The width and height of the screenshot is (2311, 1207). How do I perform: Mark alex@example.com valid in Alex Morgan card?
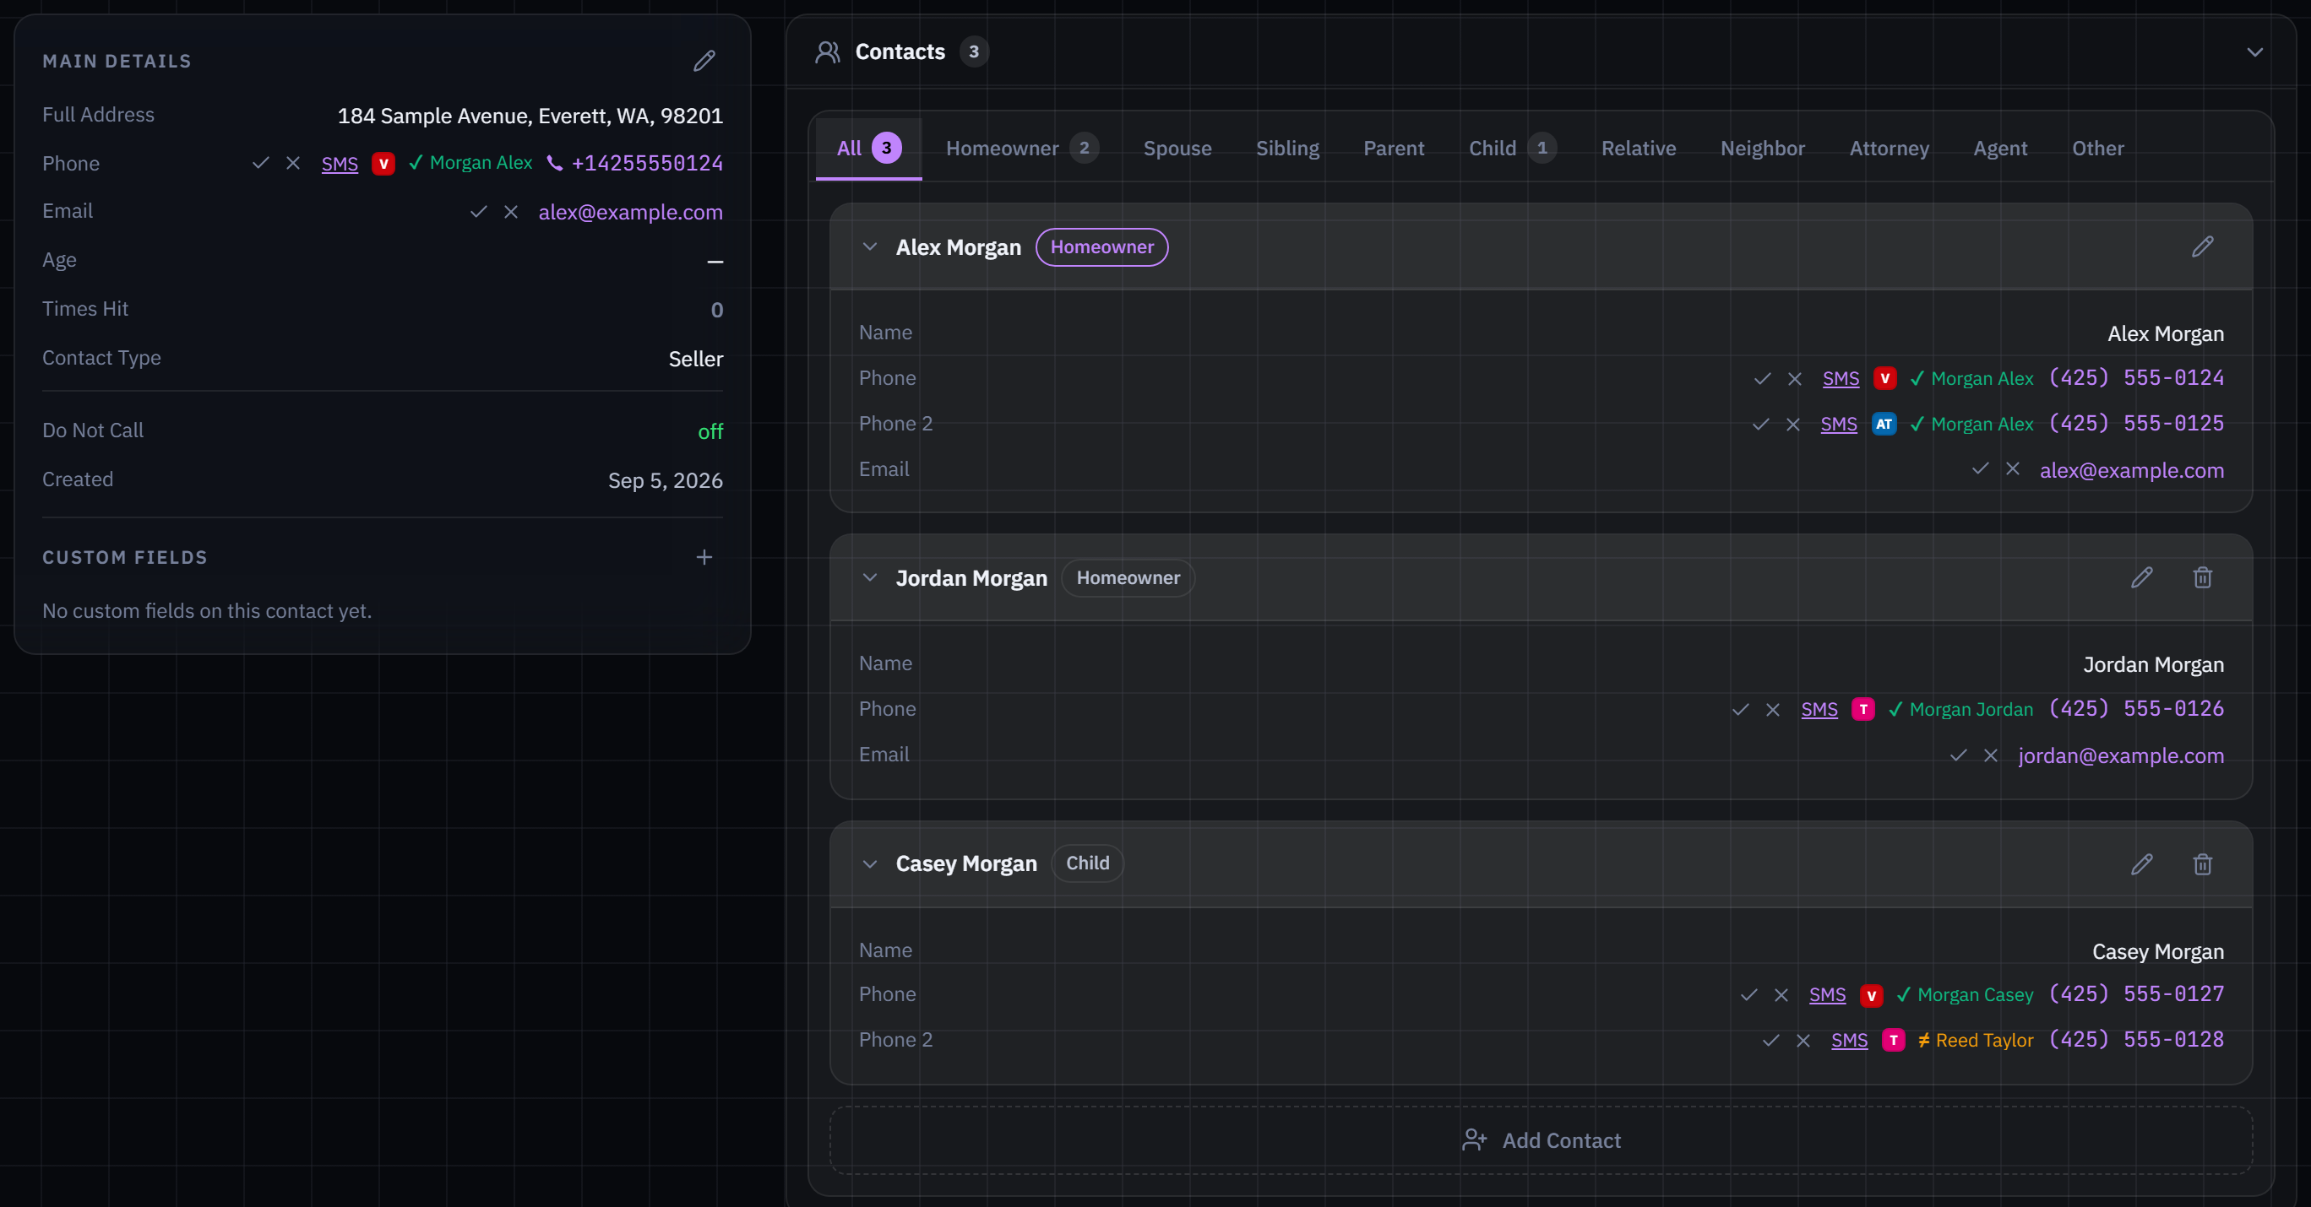[1981, 469]
